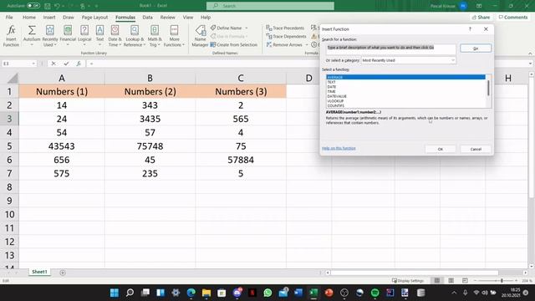Click the zoom slider handle
Viewport: 535px width, 301px height.
(502, 281)
